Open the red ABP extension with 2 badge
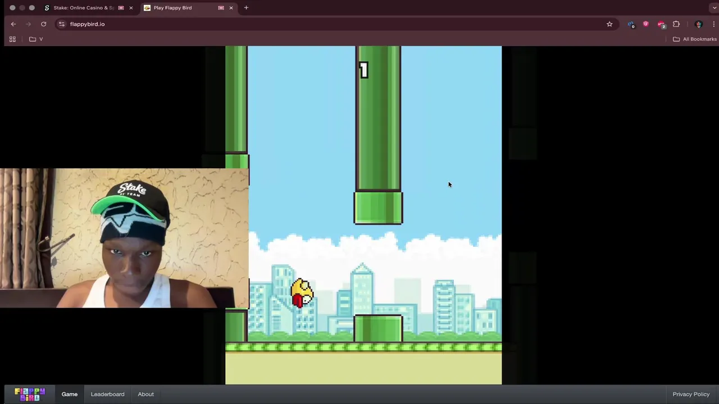Image resolution: width=719 pixels, height=404 pixels. [661, 24]
